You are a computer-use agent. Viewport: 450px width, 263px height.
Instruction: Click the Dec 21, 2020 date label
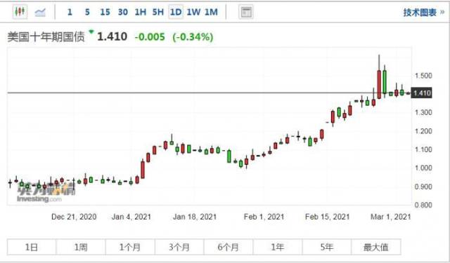coord(74,217)
